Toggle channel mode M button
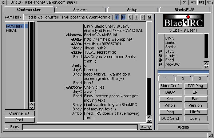This screenshot has width=214, height=138. click(x=150, y=17)
